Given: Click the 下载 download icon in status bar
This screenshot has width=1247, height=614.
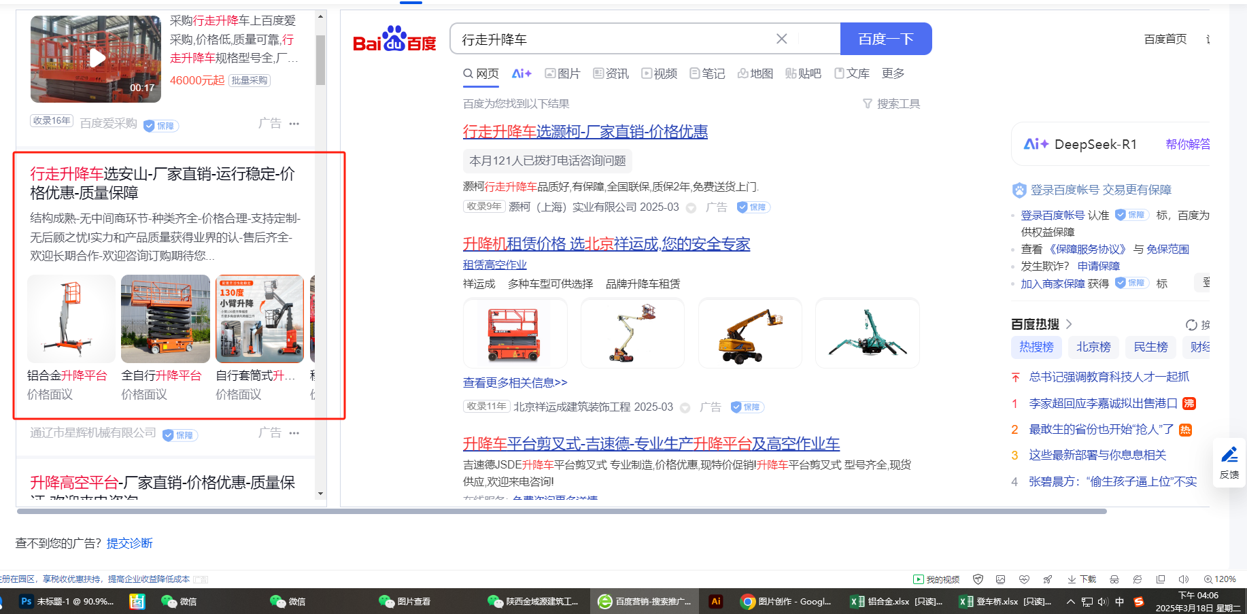Looking at the screenshot, I should (1082, 579).
